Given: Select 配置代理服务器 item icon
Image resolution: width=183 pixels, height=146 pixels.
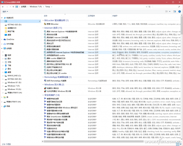Looking at the screenshot, I should [45, 49].
